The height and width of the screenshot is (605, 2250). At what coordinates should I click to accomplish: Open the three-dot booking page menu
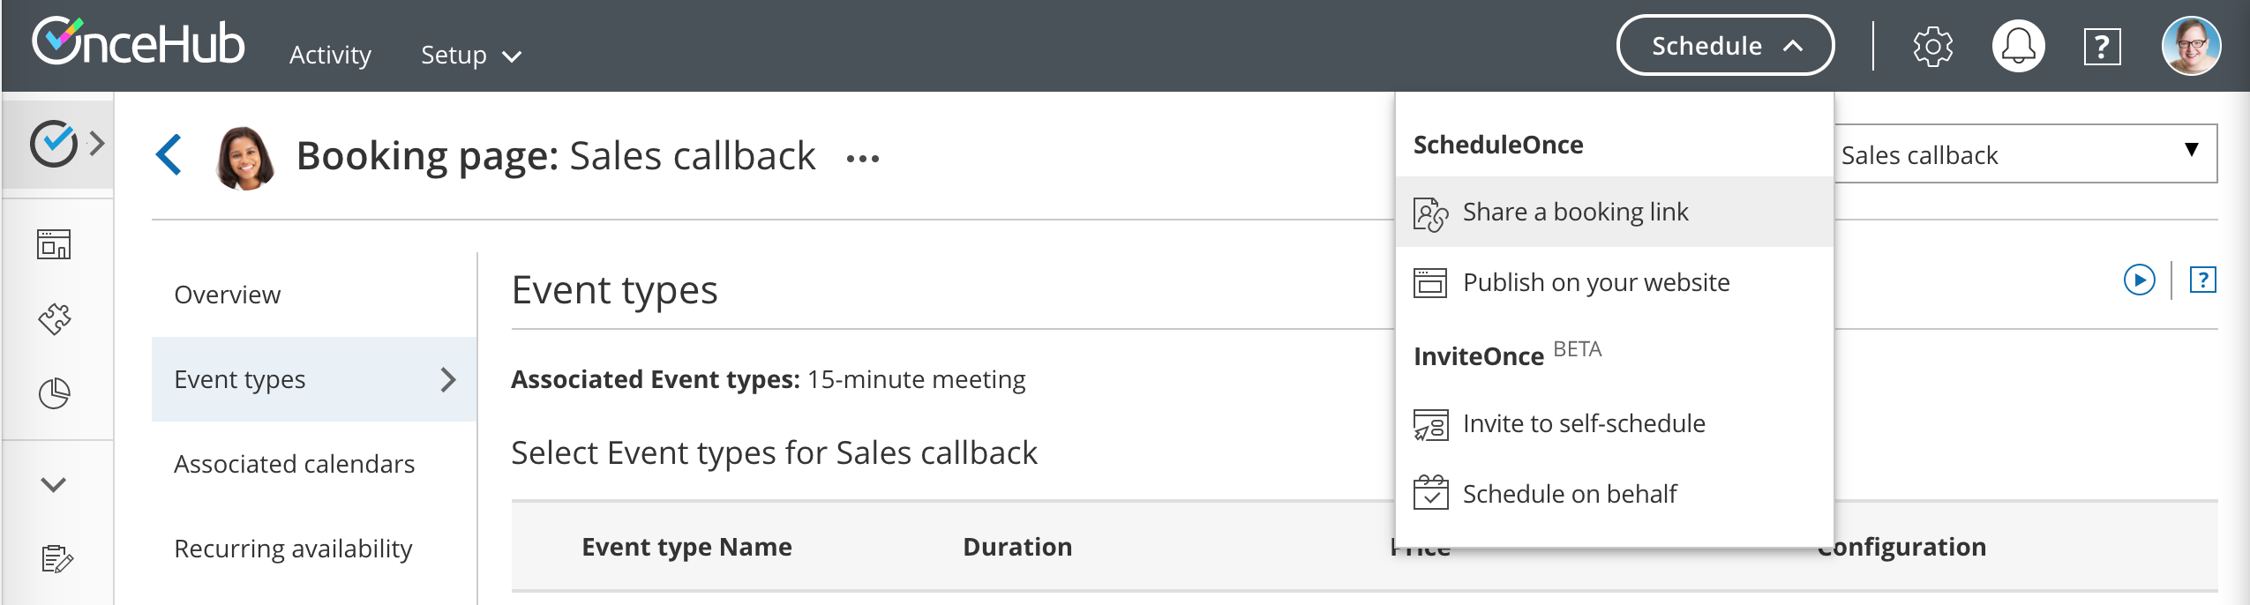(862, 159)
